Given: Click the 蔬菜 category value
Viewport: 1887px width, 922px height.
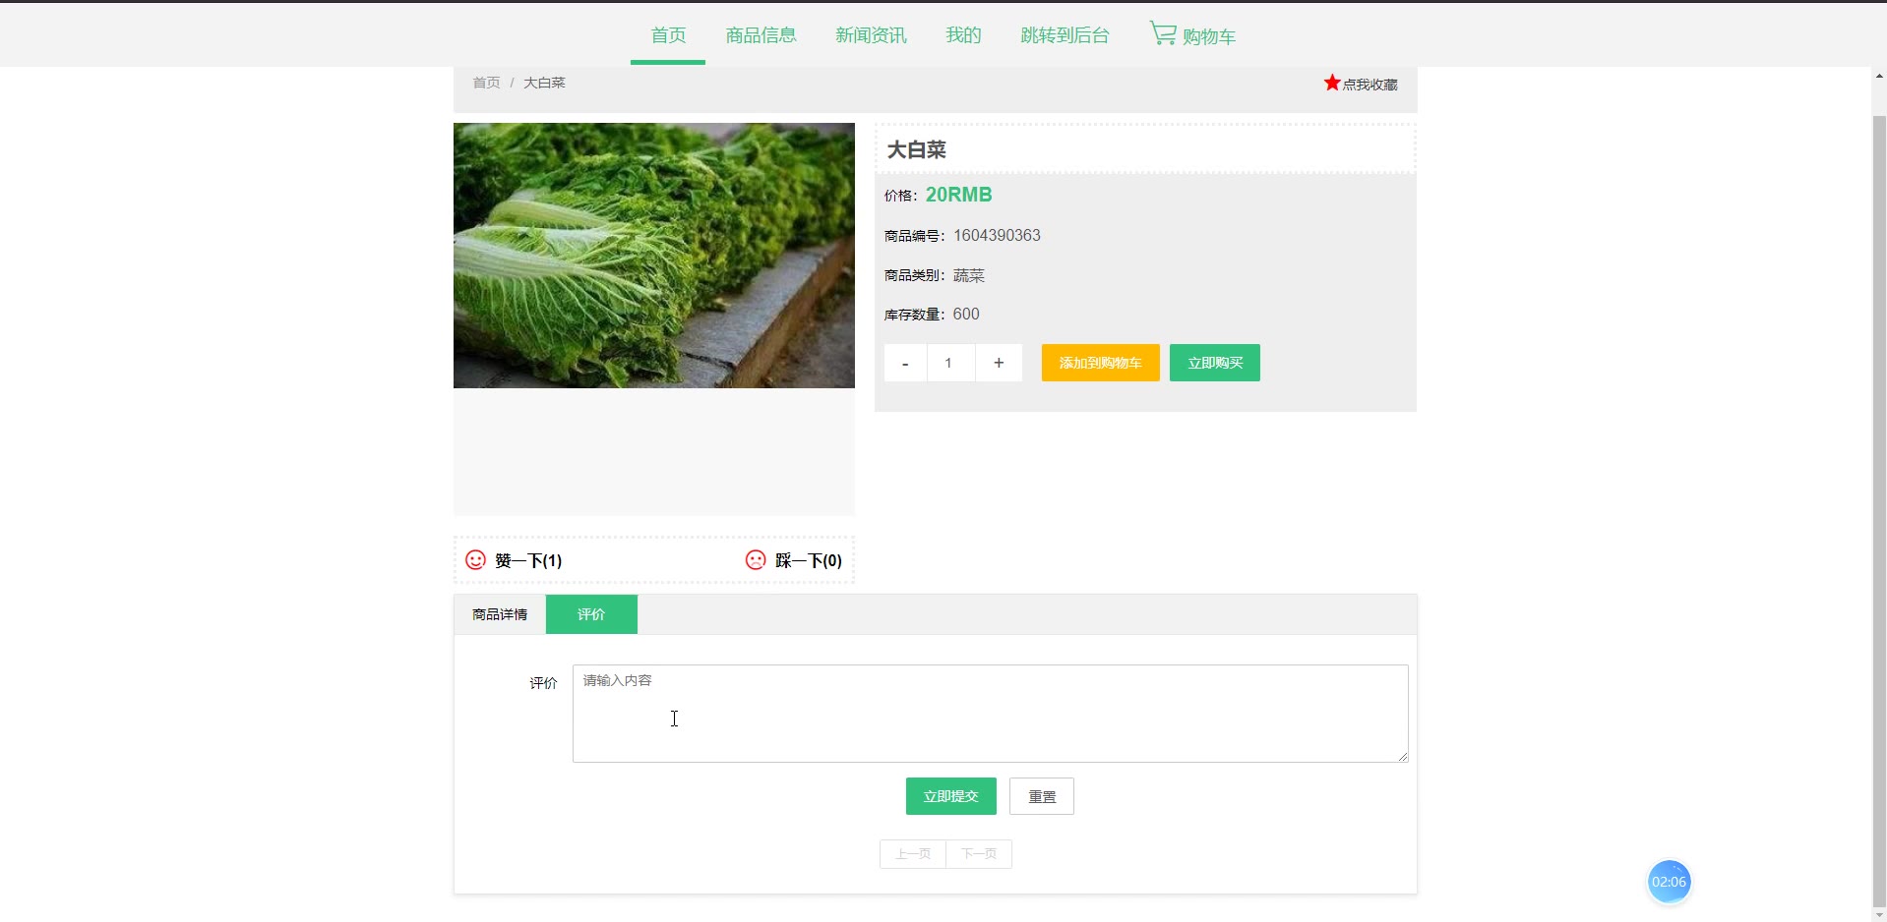Looking at the screenshot, I should (968, 275).
